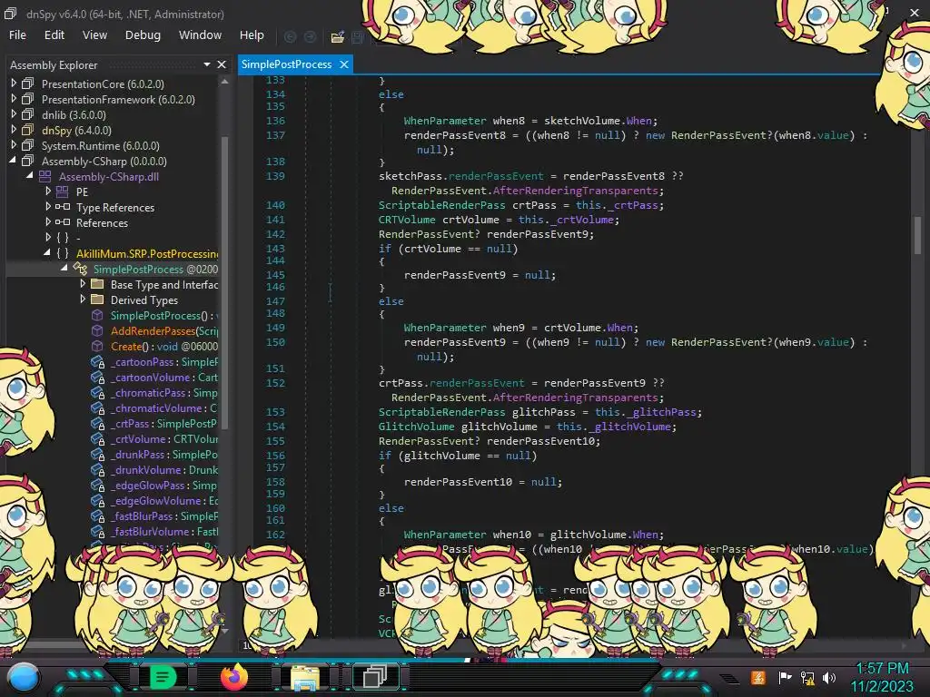This screenshot has width=930, height=697.
Task: Expand Base Type and Interfaces folder
Action: 83,284
